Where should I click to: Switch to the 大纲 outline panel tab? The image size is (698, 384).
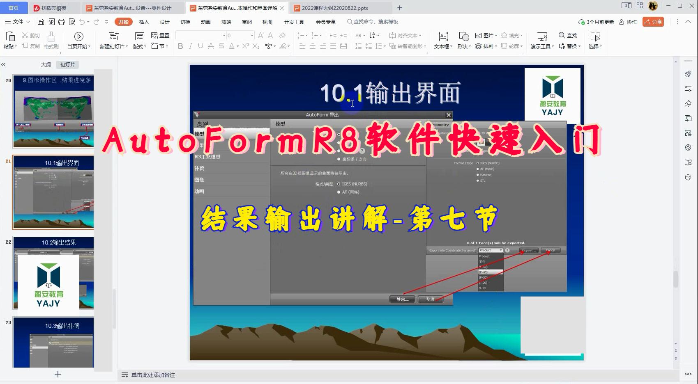45,64
